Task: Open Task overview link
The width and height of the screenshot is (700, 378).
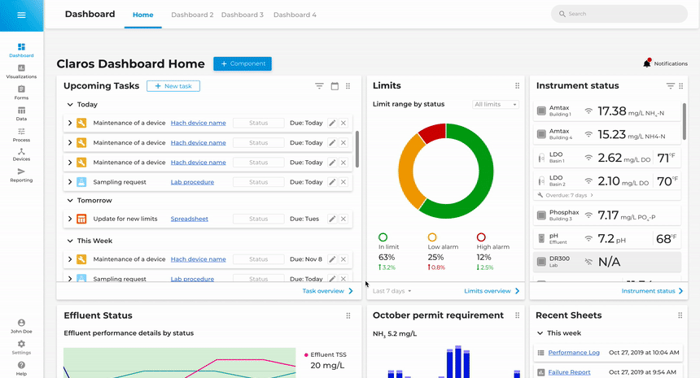Action: (328, 291)
